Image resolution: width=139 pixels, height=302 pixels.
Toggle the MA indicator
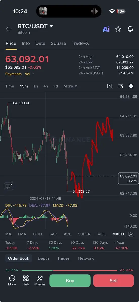coord(8,234)
